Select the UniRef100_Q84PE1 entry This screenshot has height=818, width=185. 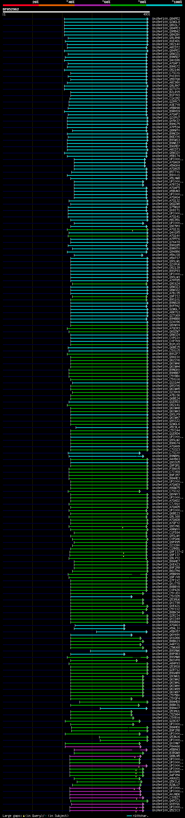(x=166, y=50)
